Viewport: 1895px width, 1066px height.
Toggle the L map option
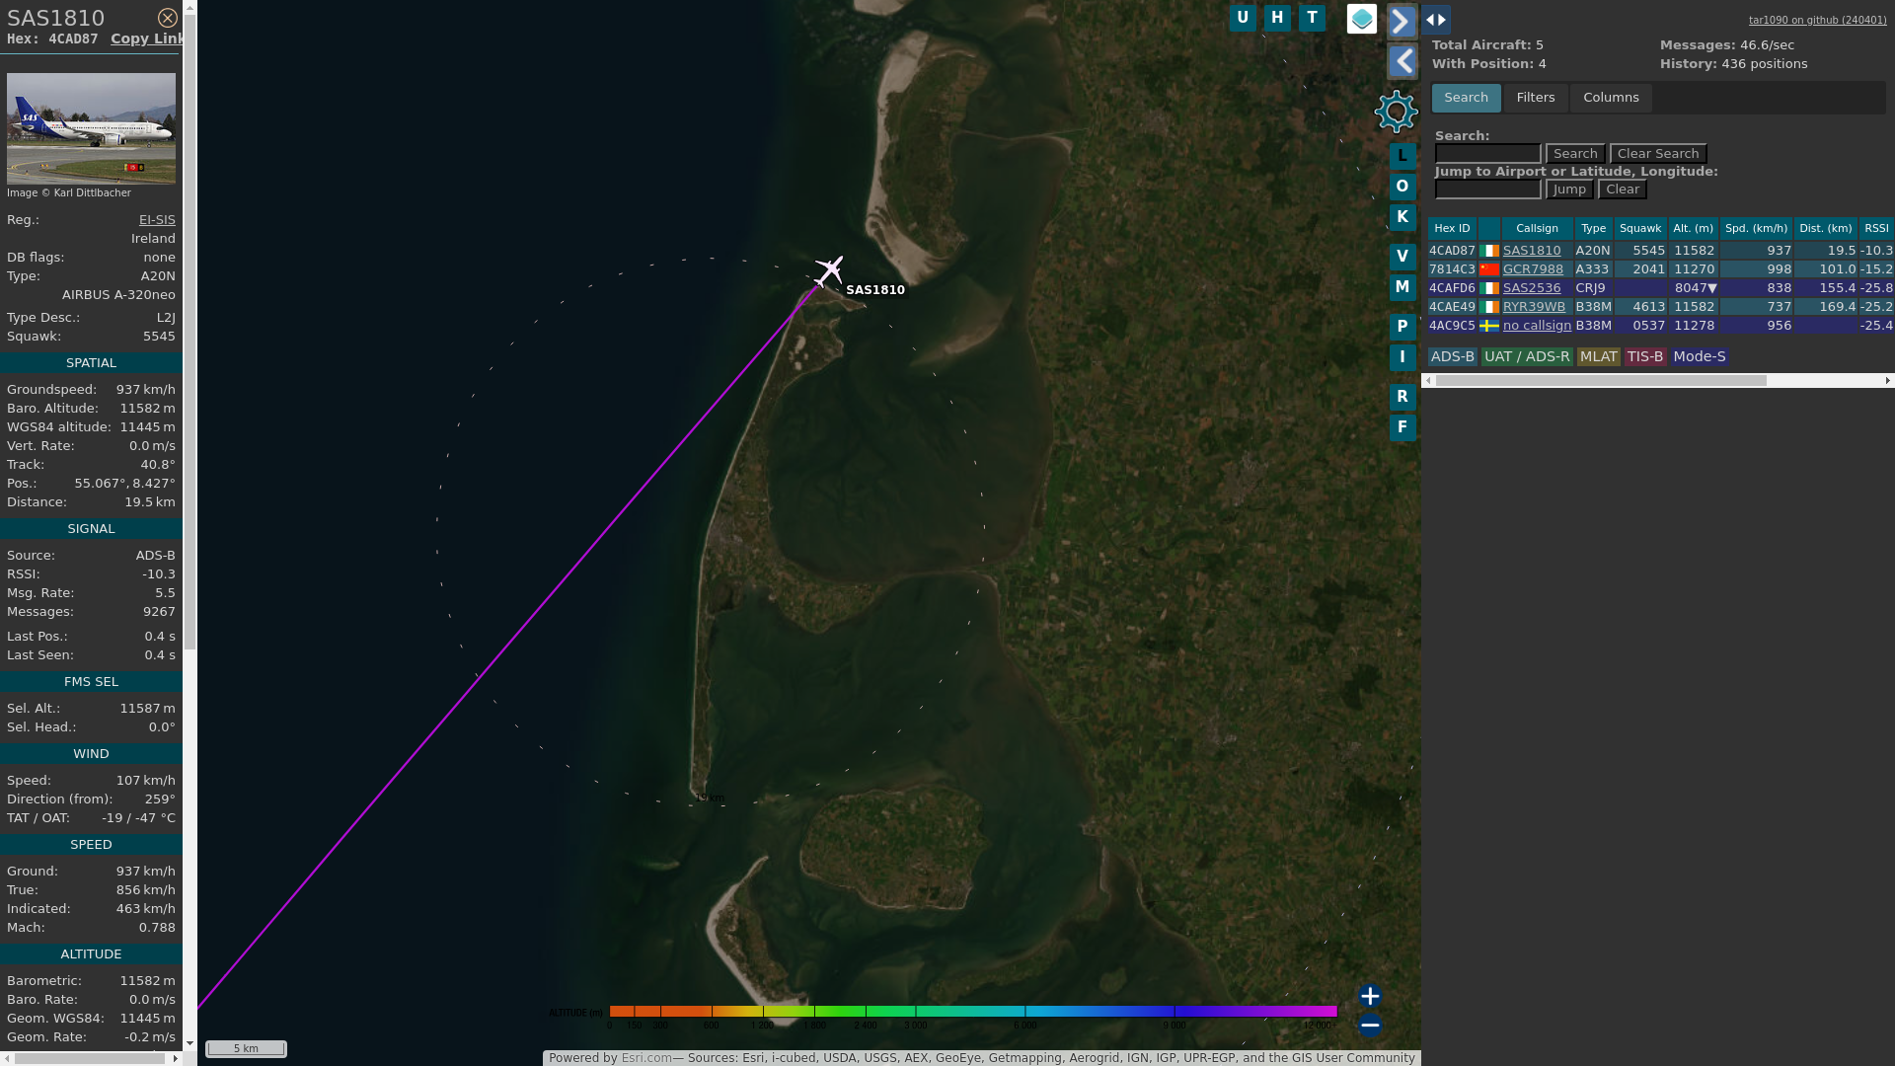point(1402,156)
